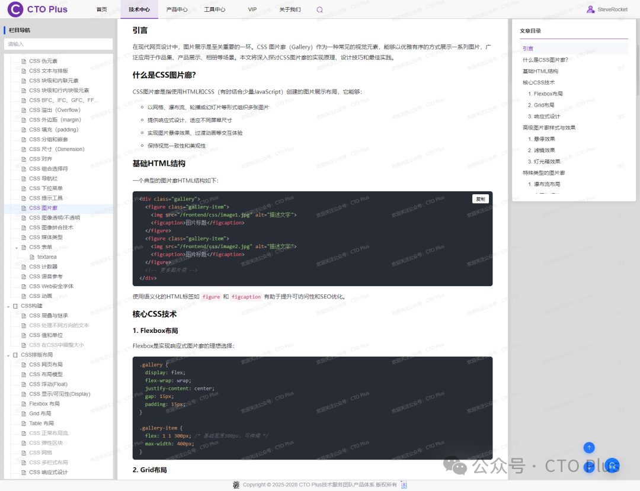Jump to 1. 瀑布流布局 in article contents
This screenshot has height=491, width=640.
pyautogui.click(x=544, y=184)
